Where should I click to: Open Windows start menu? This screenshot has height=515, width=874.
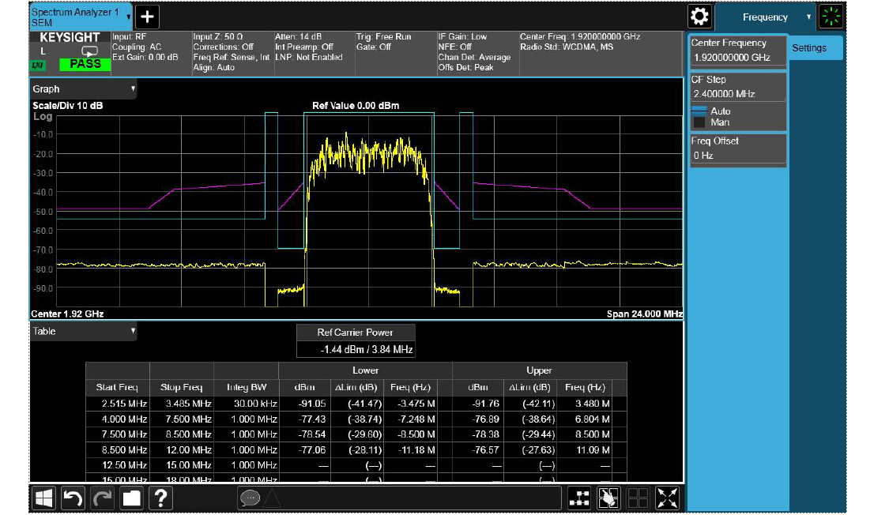pyautogui.click(x=44, y=498)
